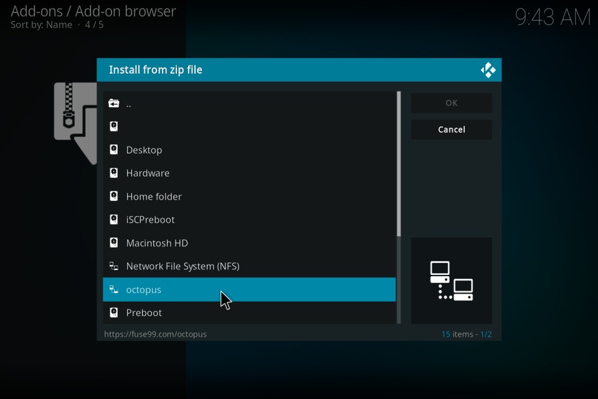Click the network computers preview thumbnail
This screenshot has height=399, width=598.
tap(451, 281)
